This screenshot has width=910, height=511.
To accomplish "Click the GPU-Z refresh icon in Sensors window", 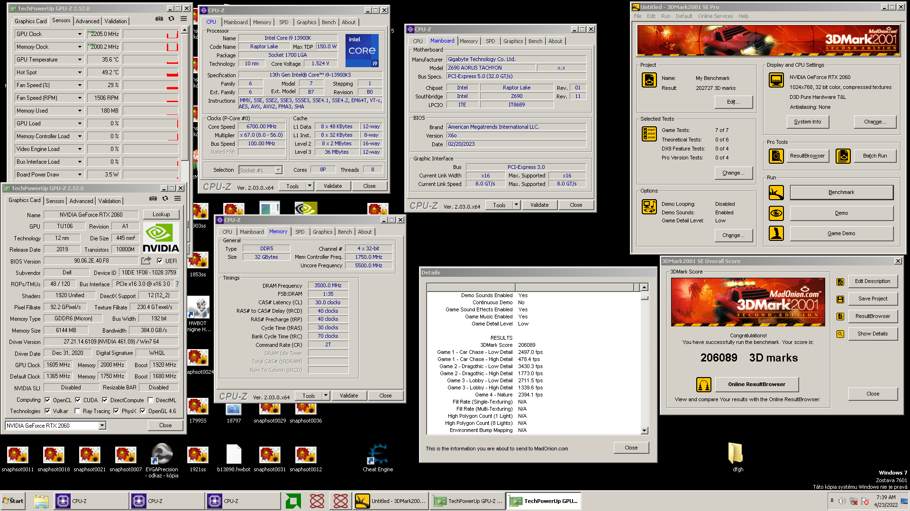I will [172, 19].
